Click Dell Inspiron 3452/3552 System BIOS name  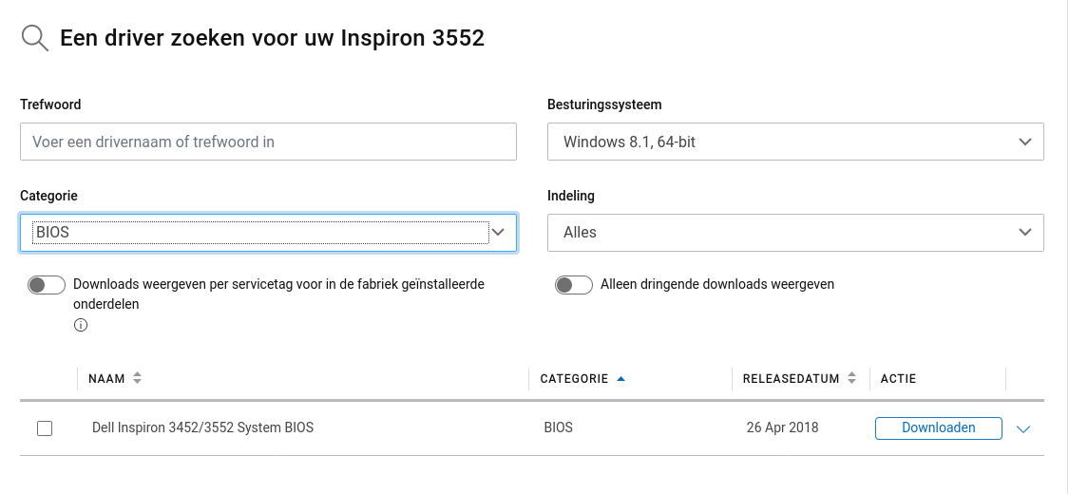click(x=202, y=427)
